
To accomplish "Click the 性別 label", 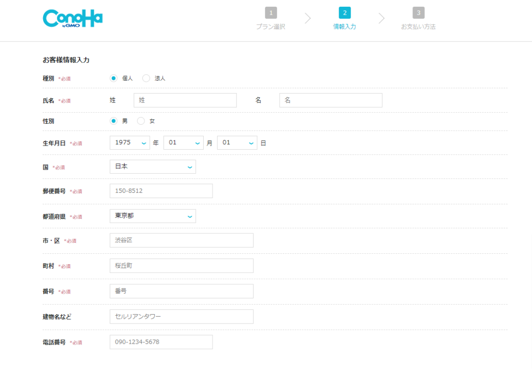I will 48,121.
